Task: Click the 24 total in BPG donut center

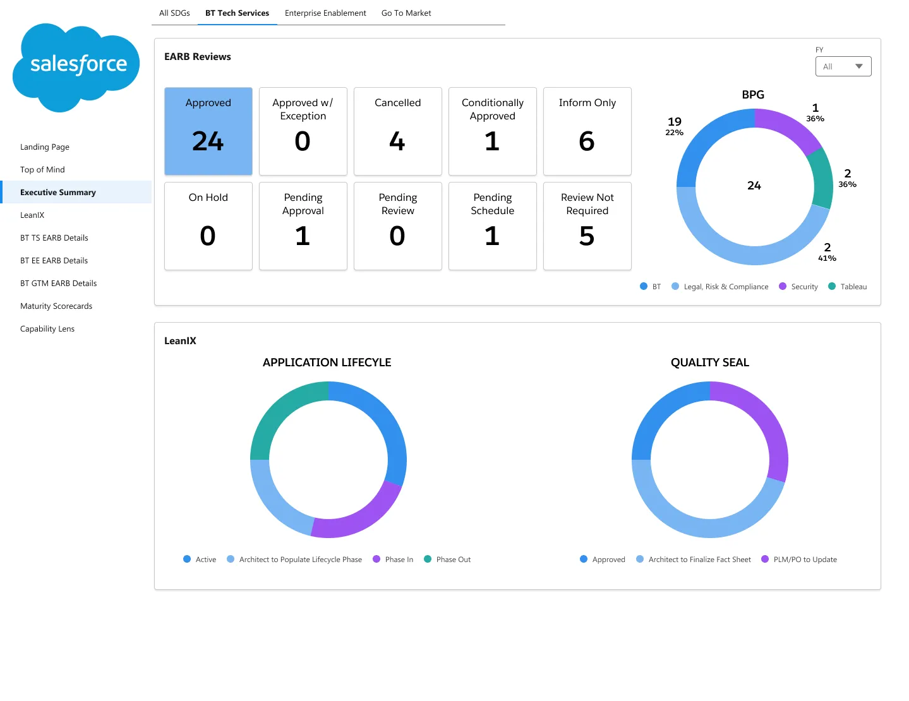Action: (x=754, y=186)
